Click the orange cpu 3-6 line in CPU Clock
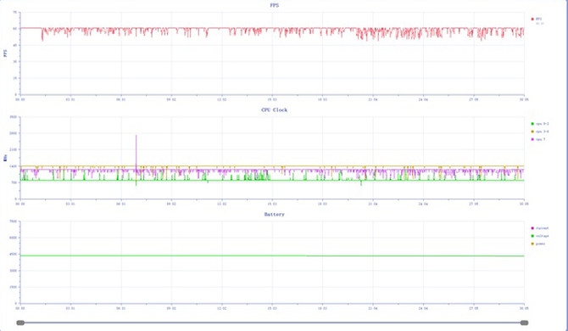The height and width of the screenshot is (331, 568). 272,166
